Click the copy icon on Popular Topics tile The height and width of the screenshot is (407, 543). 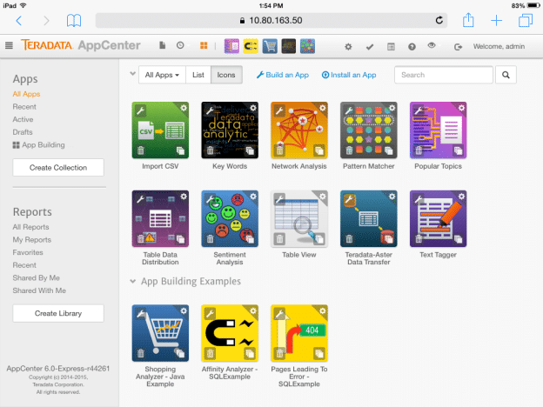460,150
